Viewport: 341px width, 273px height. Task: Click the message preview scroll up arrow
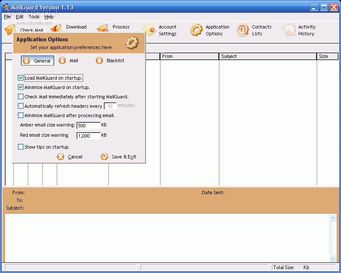click(x=332, y=218)
